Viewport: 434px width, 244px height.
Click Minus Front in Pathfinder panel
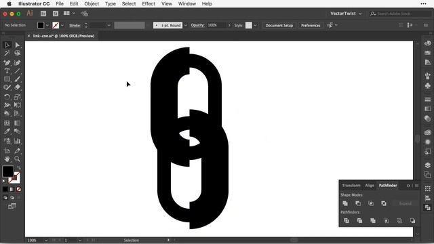tap(358, 203)
